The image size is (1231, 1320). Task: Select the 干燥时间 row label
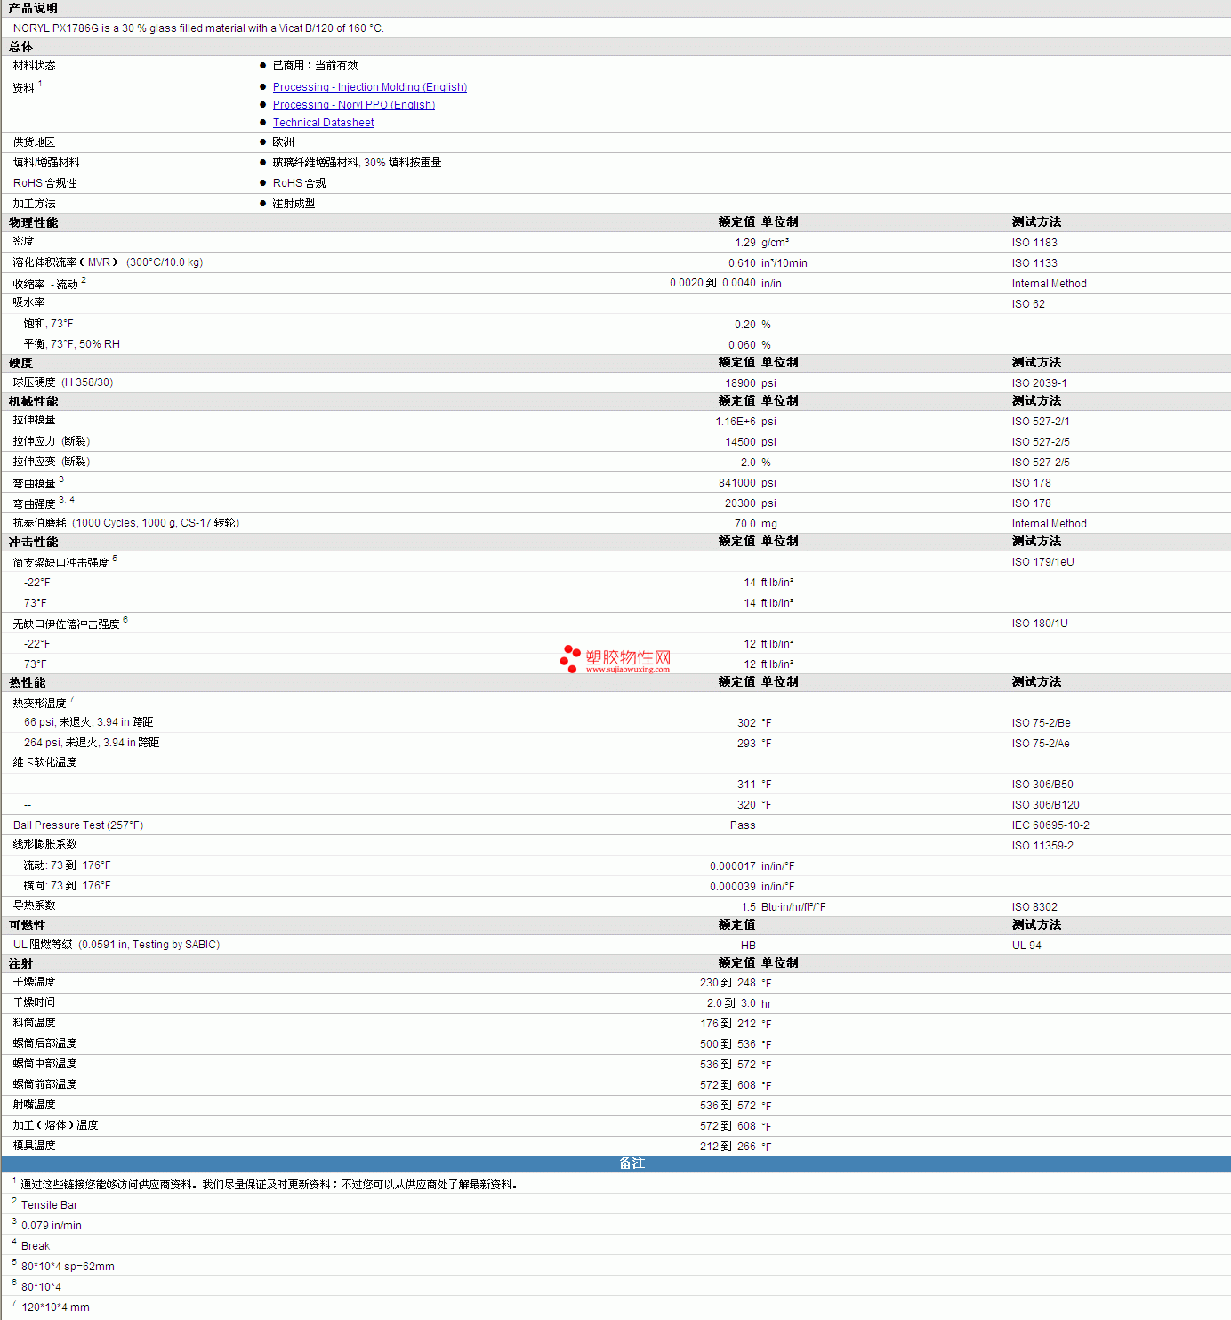point(35,1002)
